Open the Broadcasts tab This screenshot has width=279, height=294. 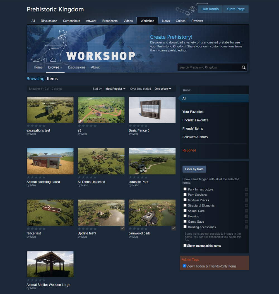pos(110,21)
